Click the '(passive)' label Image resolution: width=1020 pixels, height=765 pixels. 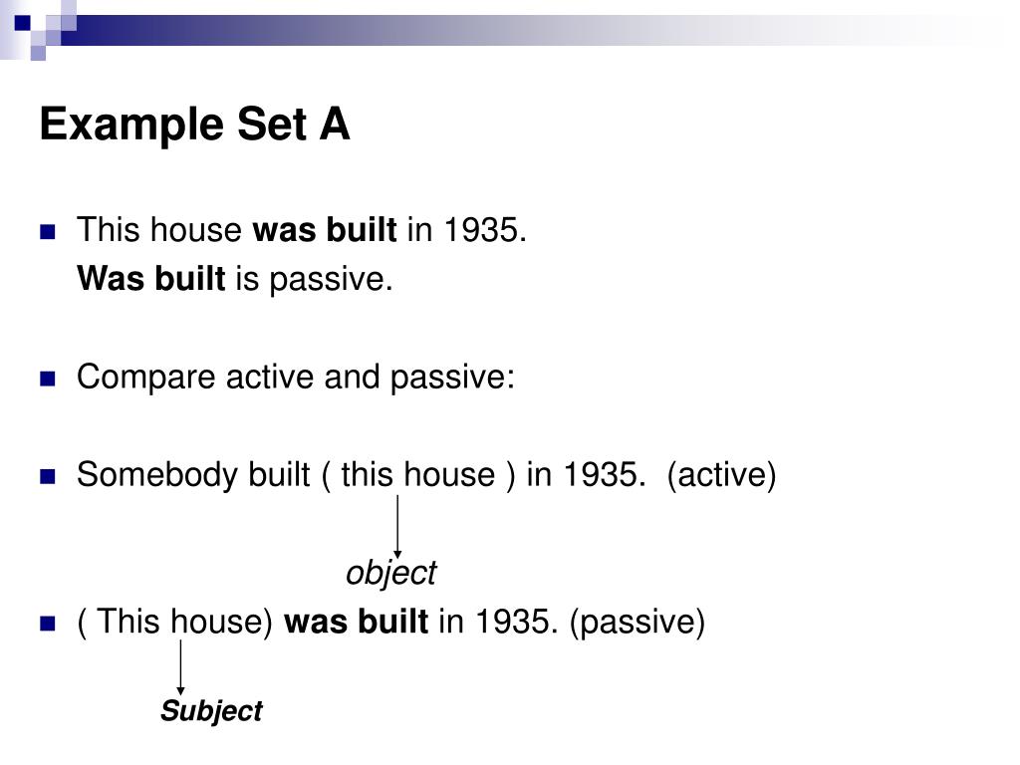pyautogui.click(x=637, y=622)
